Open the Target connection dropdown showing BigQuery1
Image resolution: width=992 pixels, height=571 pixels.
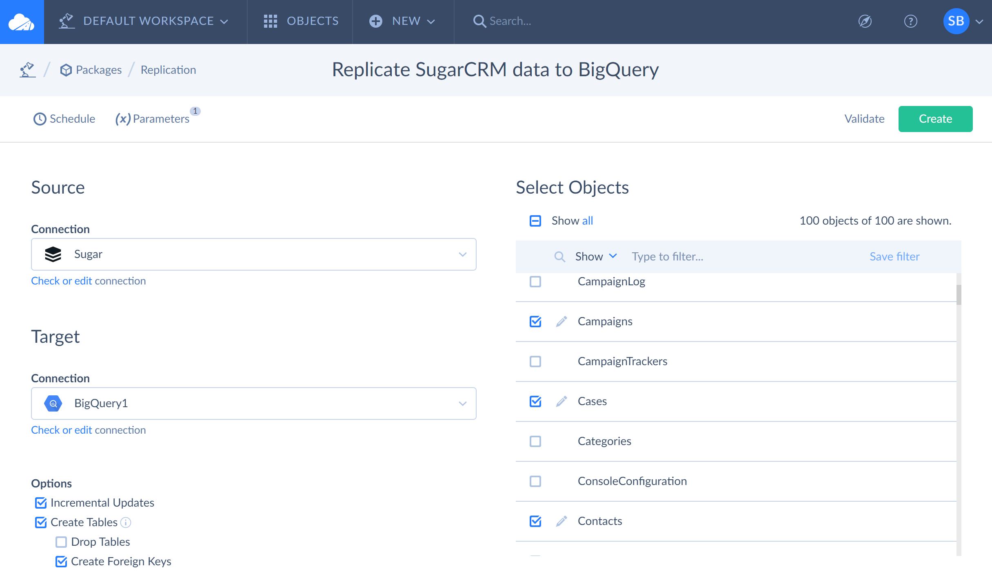254,403
